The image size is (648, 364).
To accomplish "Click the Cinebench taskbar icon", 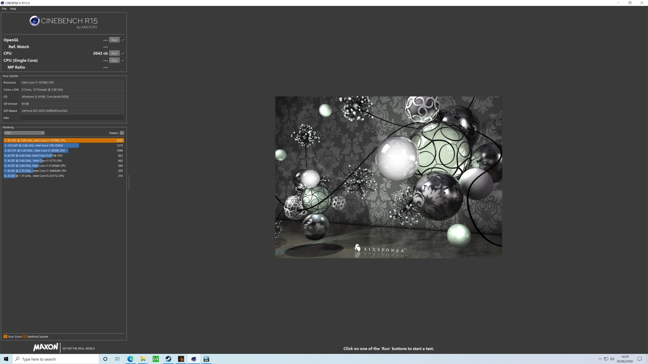I will [194, 359].
